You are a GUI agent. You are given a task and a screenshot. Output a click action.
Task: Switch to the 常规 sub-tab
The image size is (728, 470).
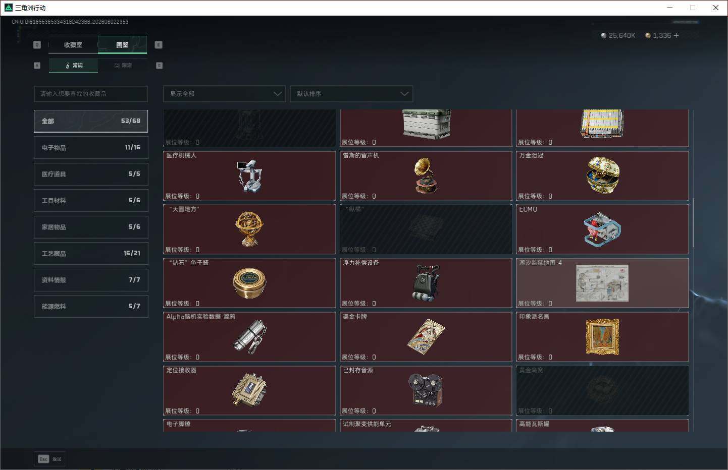[x=74, y=66]
